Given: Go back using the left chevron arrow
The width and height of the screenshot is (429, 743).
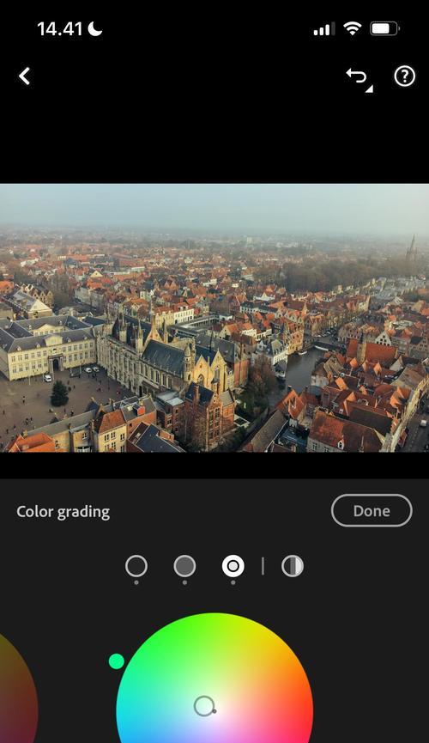Looking at the screenshot, I should [25, 76].
